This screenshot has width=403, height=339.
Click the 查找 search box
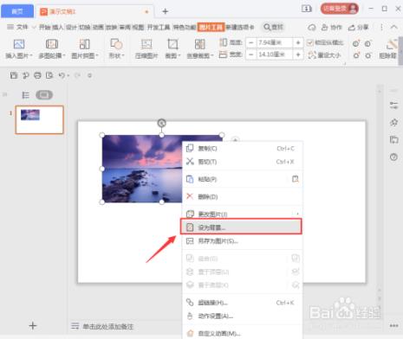(x=273, y=28)
